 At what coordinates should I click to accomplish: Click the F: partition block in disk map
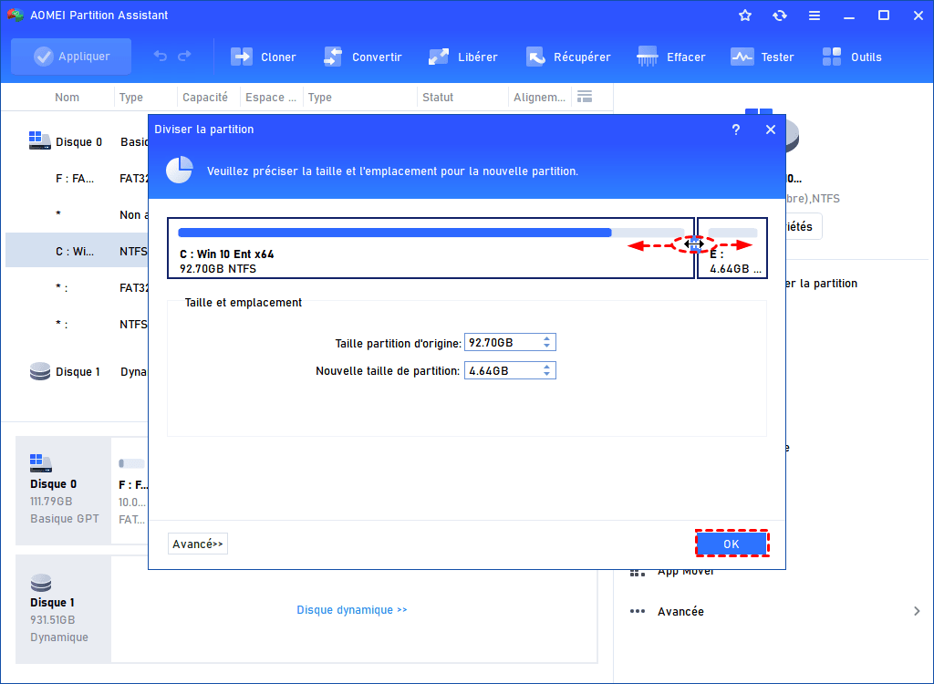131,491
